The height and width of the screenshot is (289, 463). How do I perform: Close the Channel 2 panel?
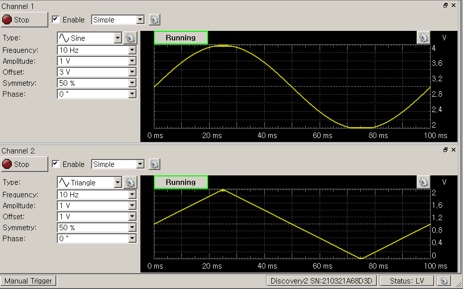point(454,150)
